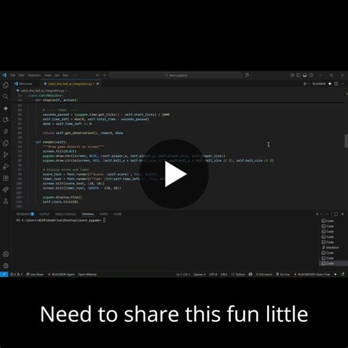The width and height of the screenshot is (348, 348).
Task: Select the TERMINAL panel tab
Action: [88, 214]
